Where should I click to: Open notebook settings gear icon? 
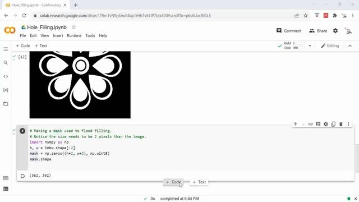point(335,31)
